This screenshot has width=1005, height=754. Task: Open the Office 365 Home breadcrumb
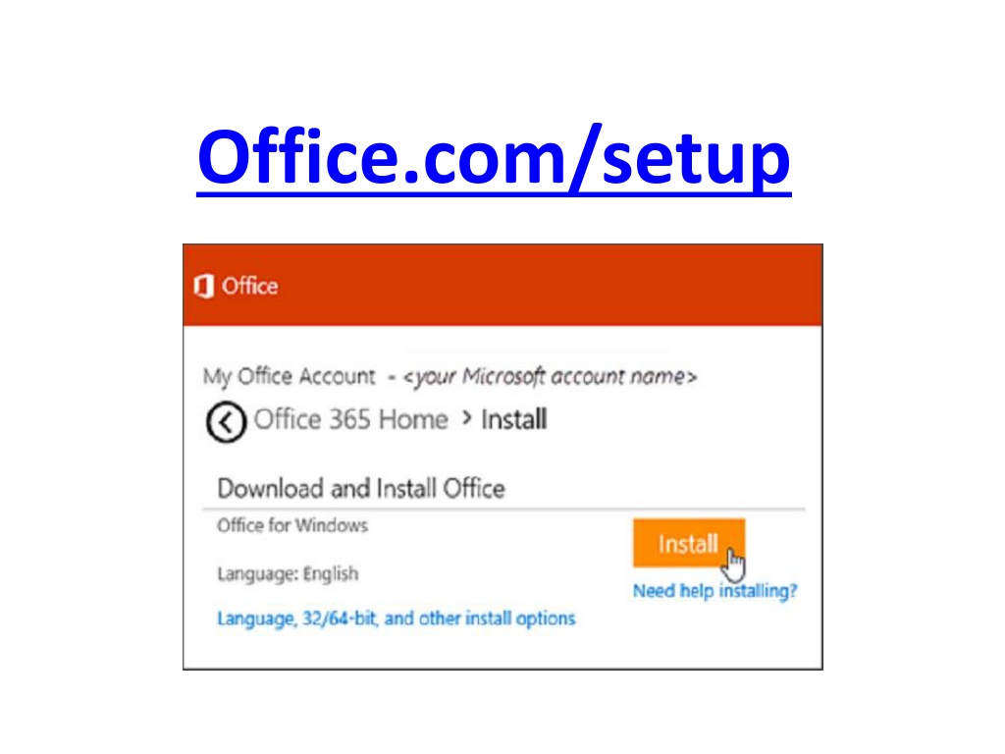350,420
